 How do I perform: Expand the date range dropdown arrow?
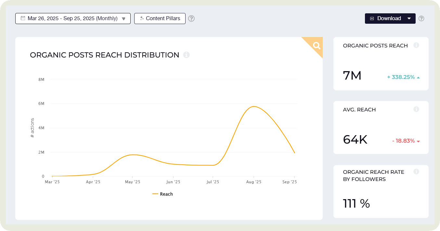123,19
